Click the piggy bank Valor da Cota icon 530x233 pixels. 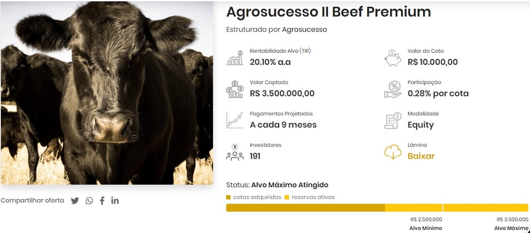(393, 58)
